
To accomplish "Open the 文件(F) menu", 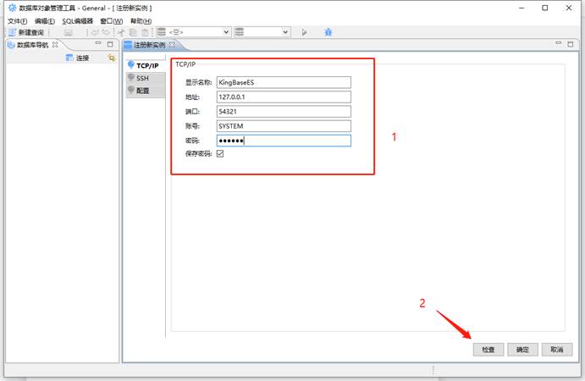I will (17, 21).
